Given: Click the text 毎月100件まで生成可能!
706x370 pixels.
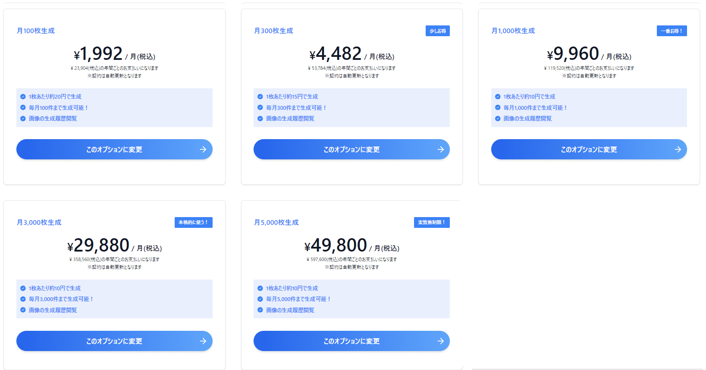Looking at the screenshot, I should (59, 108).
